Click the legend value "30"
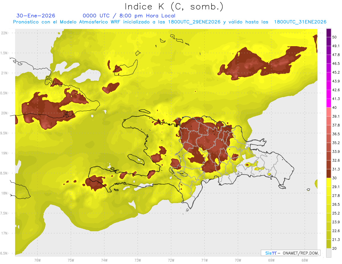This screenshot has height=264, width=342. click(335, 178)
